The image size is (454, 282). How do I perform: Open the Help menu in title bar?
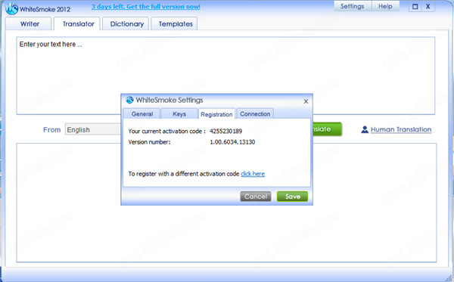coord(385,6)
